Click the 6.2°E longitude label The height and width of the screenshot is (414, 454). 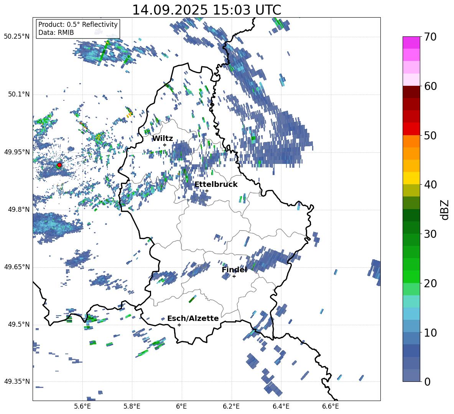point(231,406)
